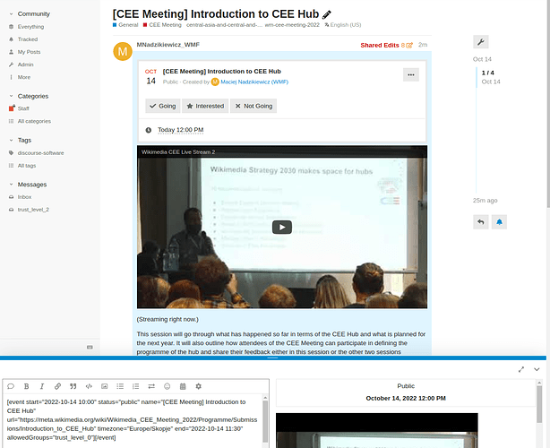Insert blockquote in composer toolbar

click(73, 386)
